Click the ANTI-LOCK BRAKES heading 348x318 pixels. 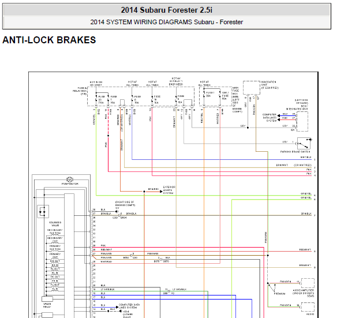[49, 40]
